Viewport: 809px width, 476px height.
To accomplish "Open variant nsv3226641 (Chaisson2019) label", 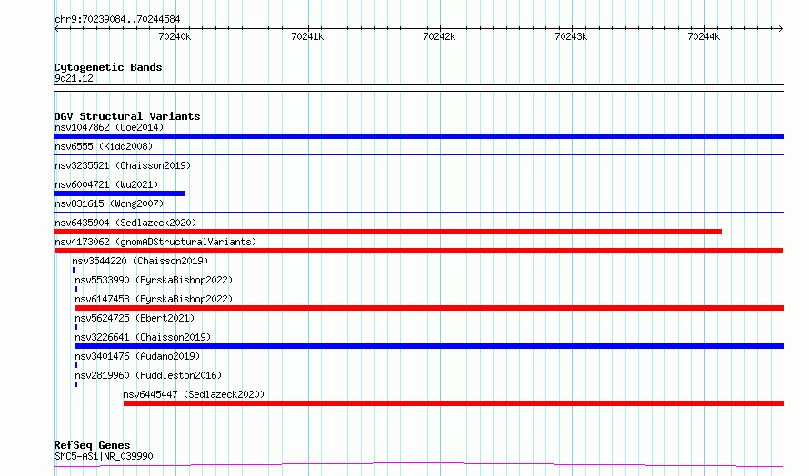I will point(143,337).
